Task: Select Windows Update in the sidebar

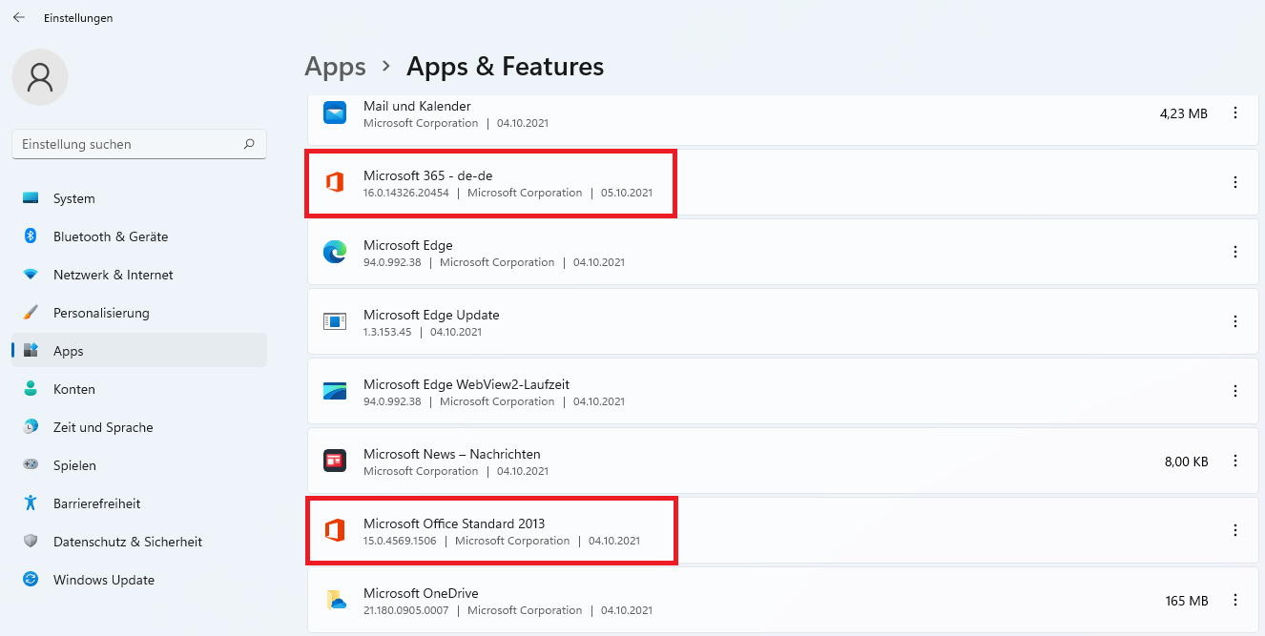Action: click(x=103, y=580)
